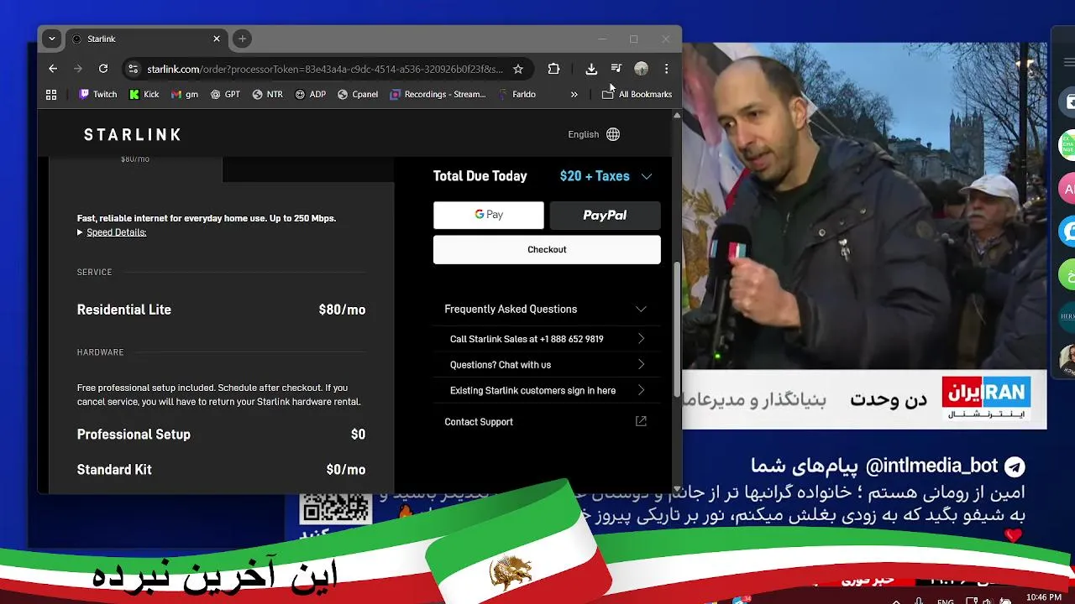Expand the Total Due Today chevron
The width and height of the screenshot is (1075, 604).
pos(647,176)
